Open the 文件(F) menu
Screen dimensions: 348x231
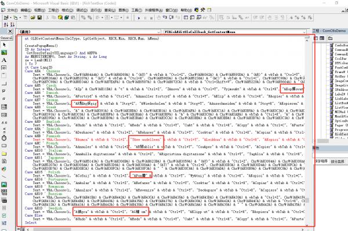click(x=12, y=10)
